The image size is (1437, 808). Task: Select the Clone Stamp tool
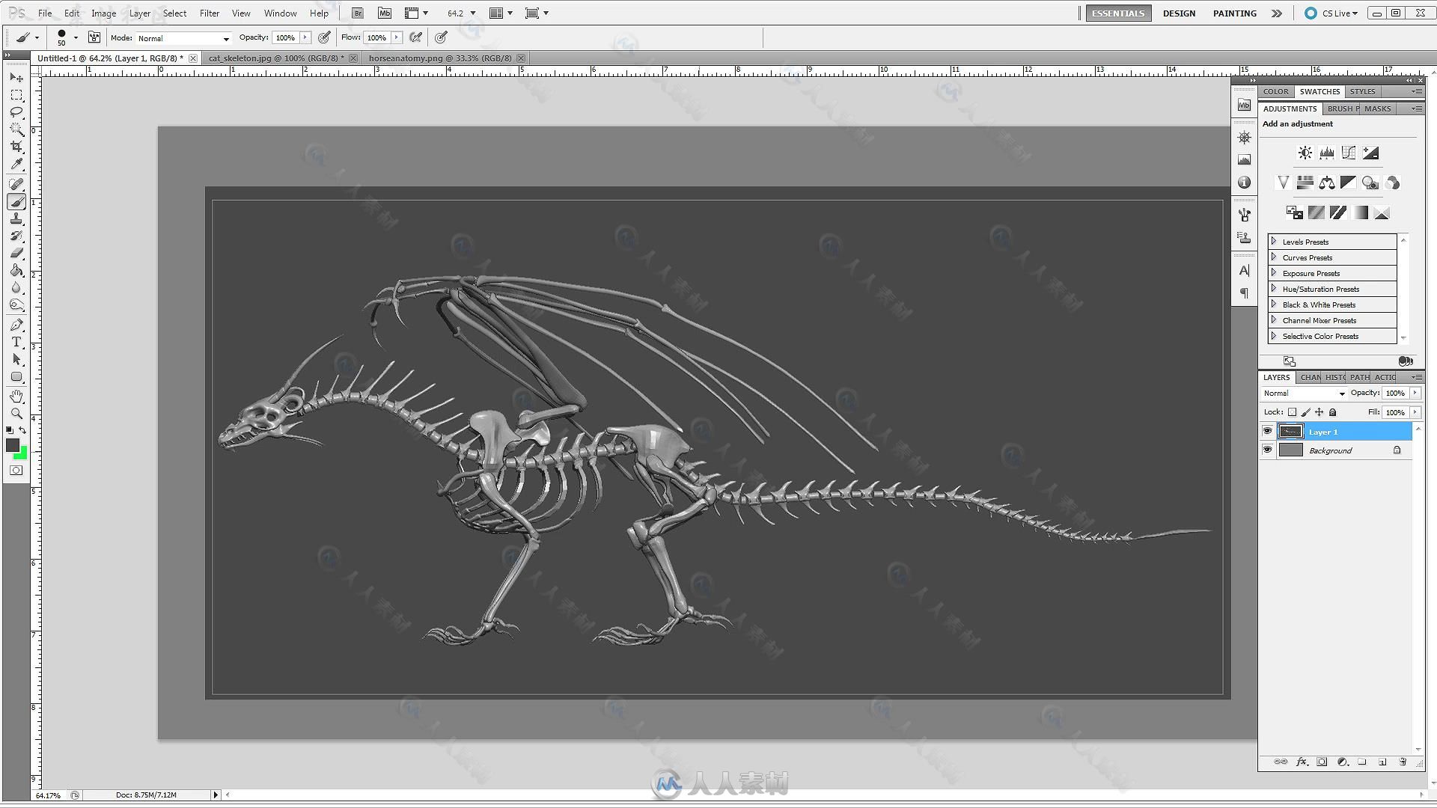(x=16, y=219)
